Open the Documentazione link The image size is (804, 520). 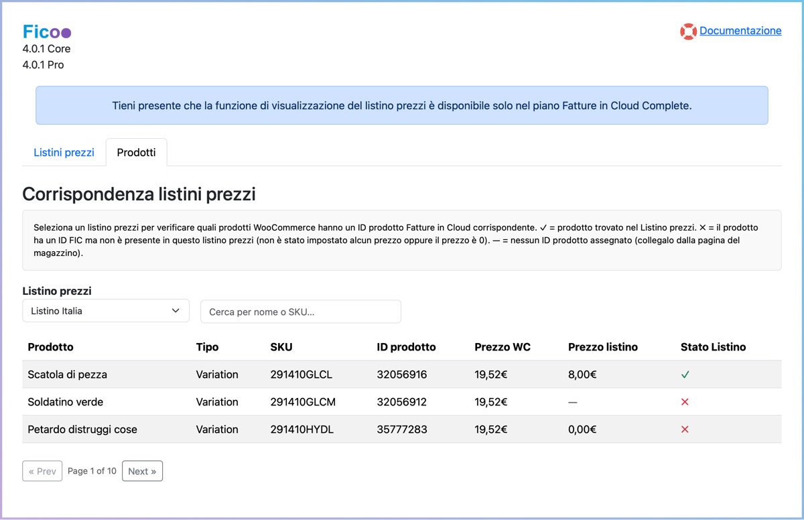740,31
